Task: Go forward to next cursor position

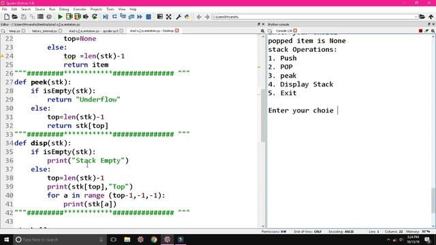Action: (207, 17)
